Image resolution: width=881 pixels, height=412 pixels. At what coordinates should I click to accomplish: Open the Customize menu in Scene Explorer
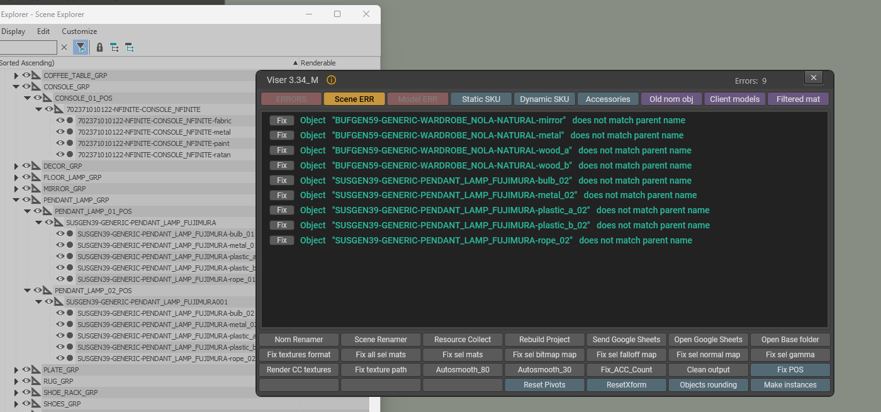(x=79, y=31)
